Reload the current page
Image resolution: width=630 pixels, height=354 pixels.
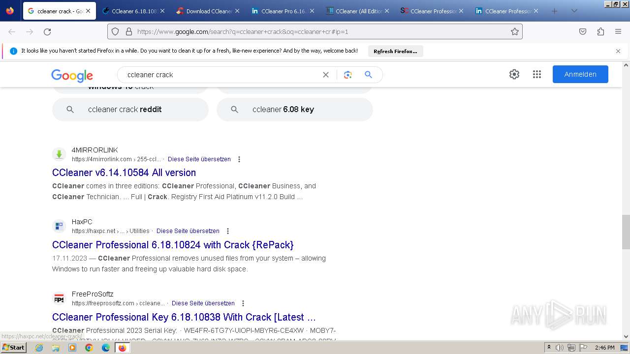click(47, 31)
